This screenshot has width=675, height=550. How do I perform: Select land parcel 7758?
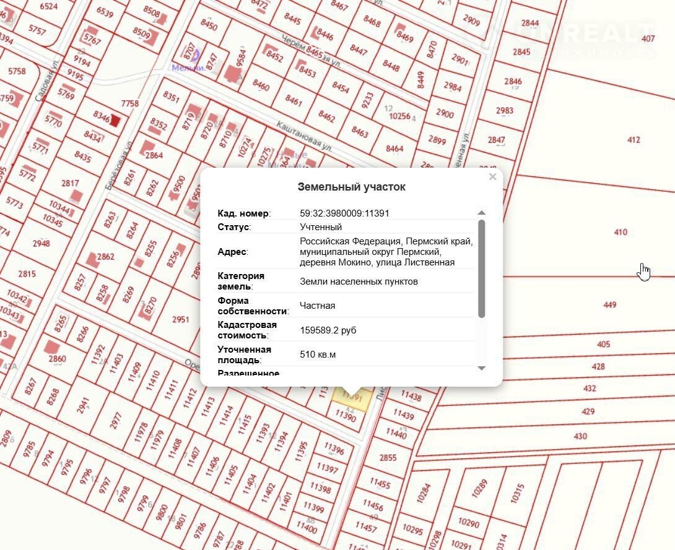pos(130,103)
